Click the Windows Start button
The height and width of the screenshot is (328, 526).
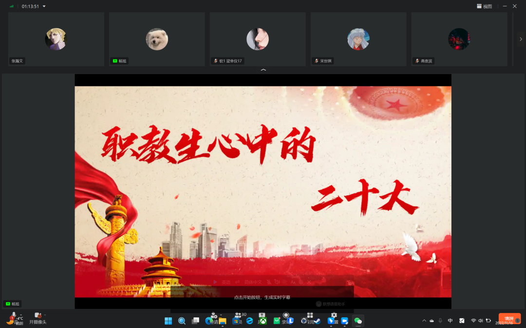click(168, 321)
